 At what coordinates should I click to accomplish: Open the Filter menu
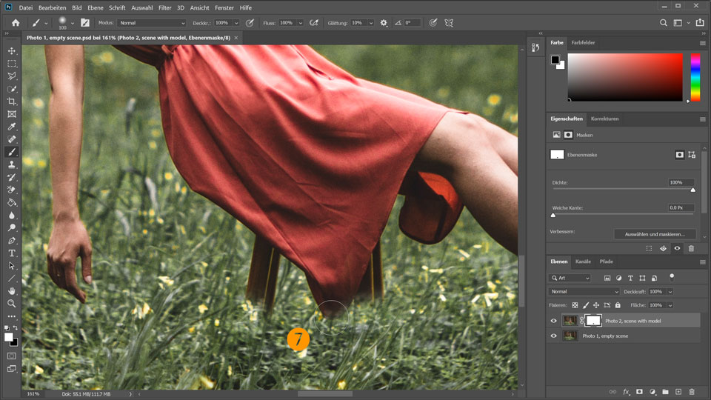pyautogui.click(x=164, y=7)
